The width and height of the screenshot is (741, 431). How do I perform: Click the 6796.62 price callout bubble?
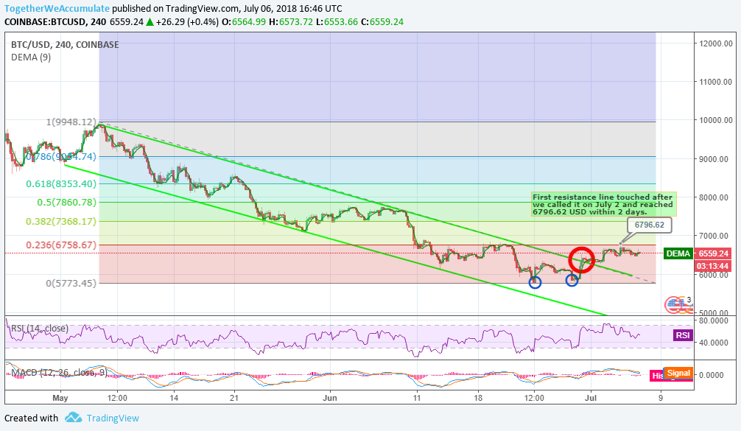pos(650,225)
